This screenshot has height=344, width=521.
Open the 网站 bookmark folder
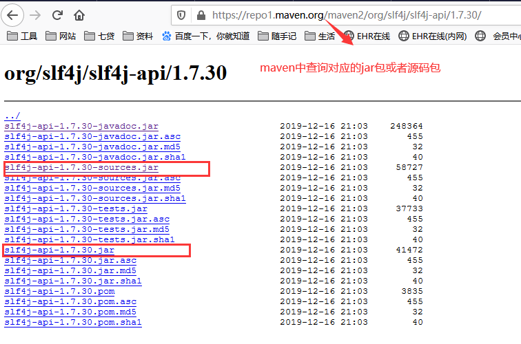tap(61, 36)
